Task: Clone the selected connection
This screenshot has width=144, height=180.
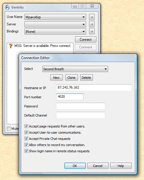Action: 71,78
